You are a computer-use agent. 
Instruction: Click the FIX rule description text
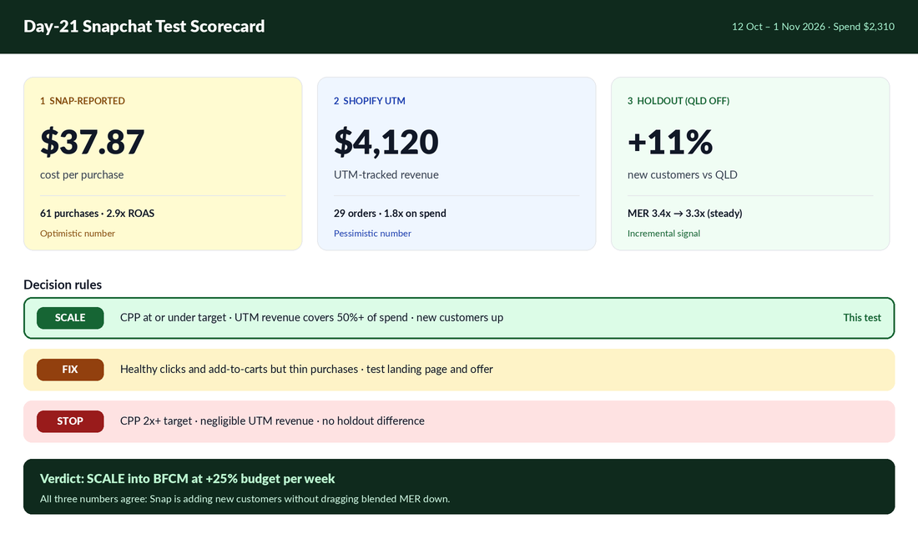click(306, 369)
